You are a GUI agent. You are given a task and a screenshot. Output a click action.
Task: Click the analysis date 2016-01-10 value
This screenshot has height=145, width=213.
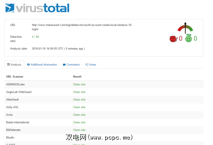pos(59,48)
